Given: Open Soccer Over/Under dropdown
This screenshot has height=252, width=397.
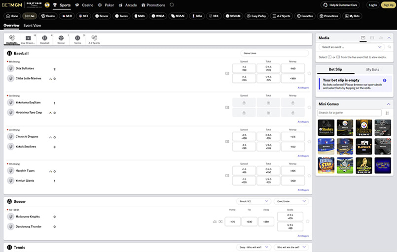Looking at the screenshot, I should pos(291,201).
